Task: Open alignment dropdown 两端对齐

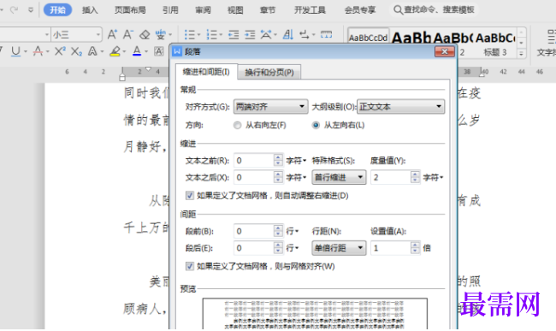Action: pos(270,106)
